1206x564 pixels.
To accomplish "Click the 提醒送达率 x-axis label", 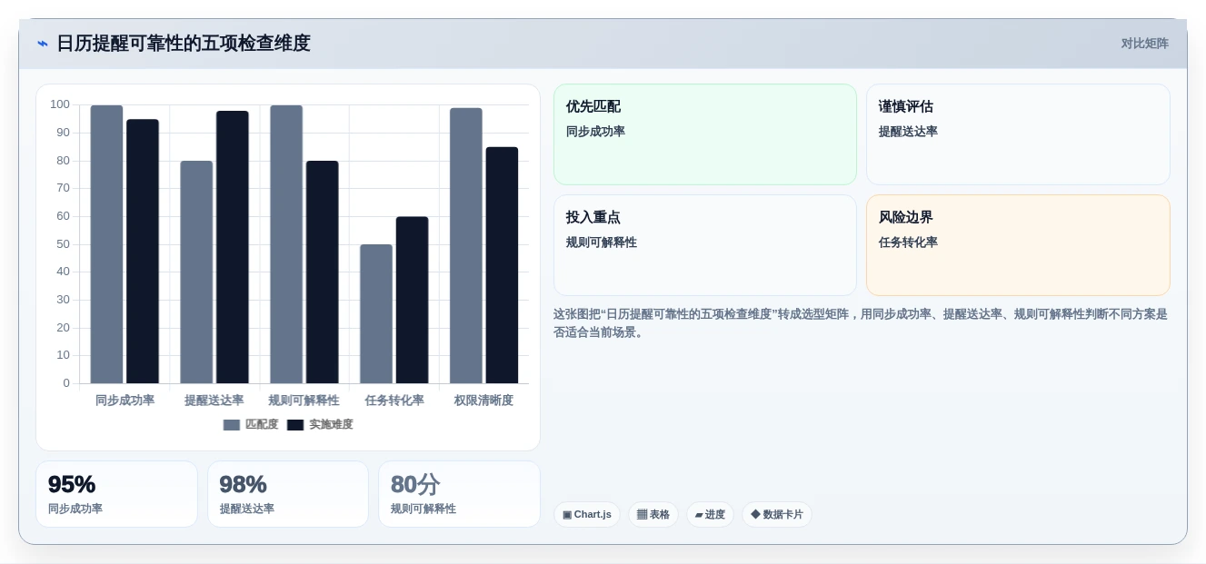I will [x=214, y=401].
